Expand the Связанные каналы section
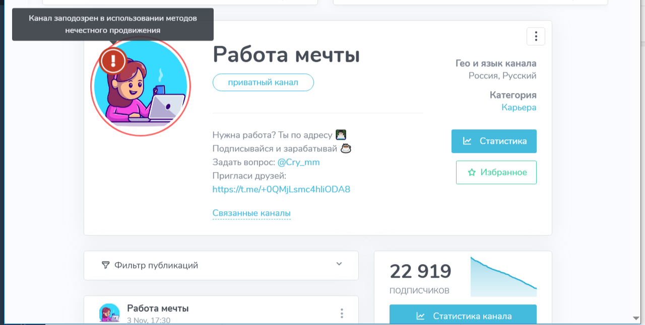The width and height of the screenshot is (645, 325). point(251,213)
